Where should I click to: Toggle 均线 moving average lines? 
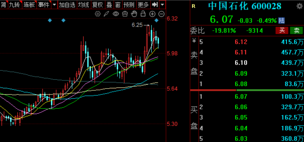83,5
